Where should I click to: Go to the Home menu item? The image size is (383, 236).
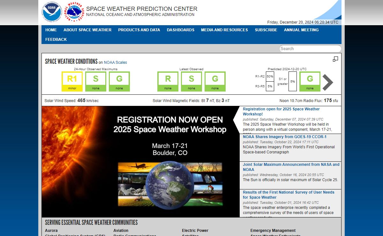point(51,30)
